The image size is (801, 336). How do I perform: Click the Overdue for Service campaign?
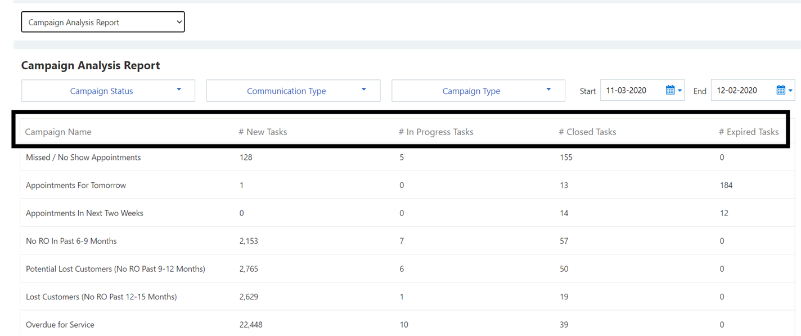(x=60, y=325)
